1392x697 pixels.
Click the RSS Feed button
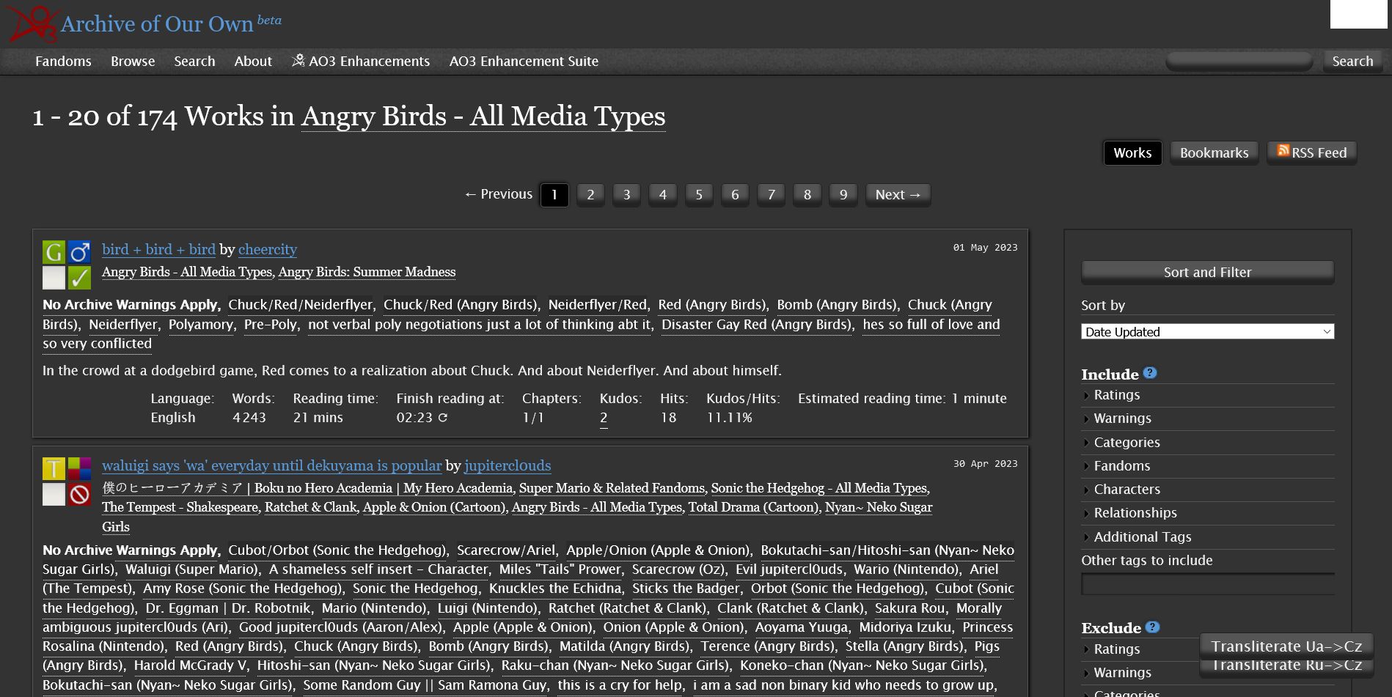click(x=1312, y=152)
